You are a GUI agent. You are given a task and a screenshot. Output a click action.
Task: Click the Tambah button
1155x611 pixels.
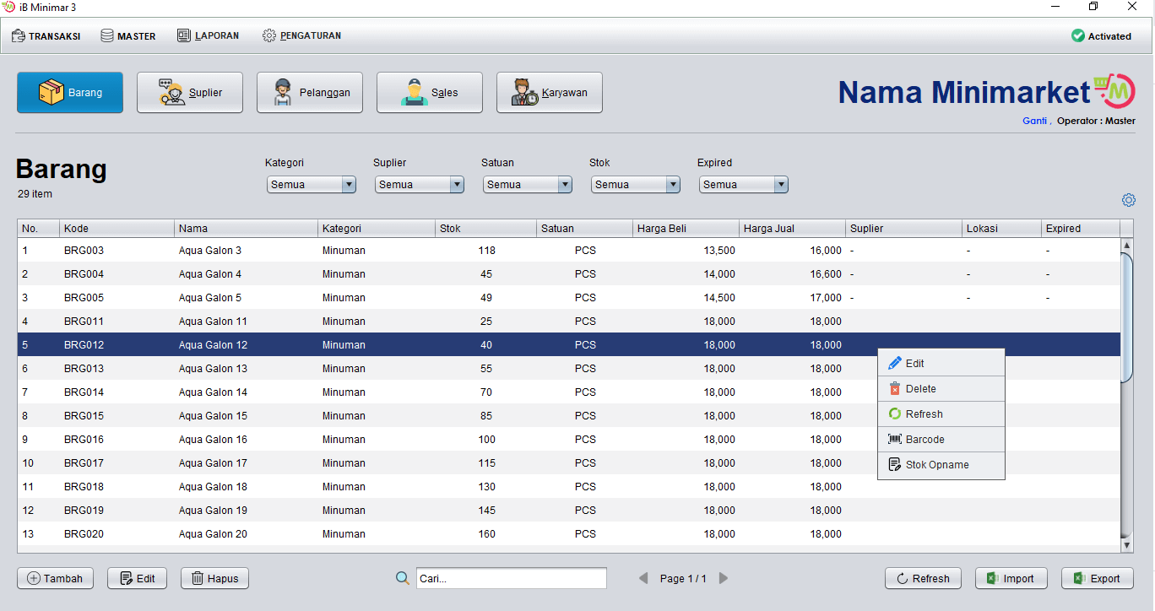tap(56, 578)
